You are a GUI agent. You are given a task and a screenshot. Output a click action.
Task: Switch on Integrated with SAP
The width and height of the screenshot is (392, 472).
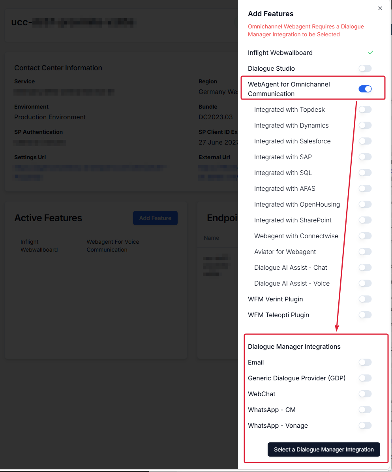click(x=365, y=157)
